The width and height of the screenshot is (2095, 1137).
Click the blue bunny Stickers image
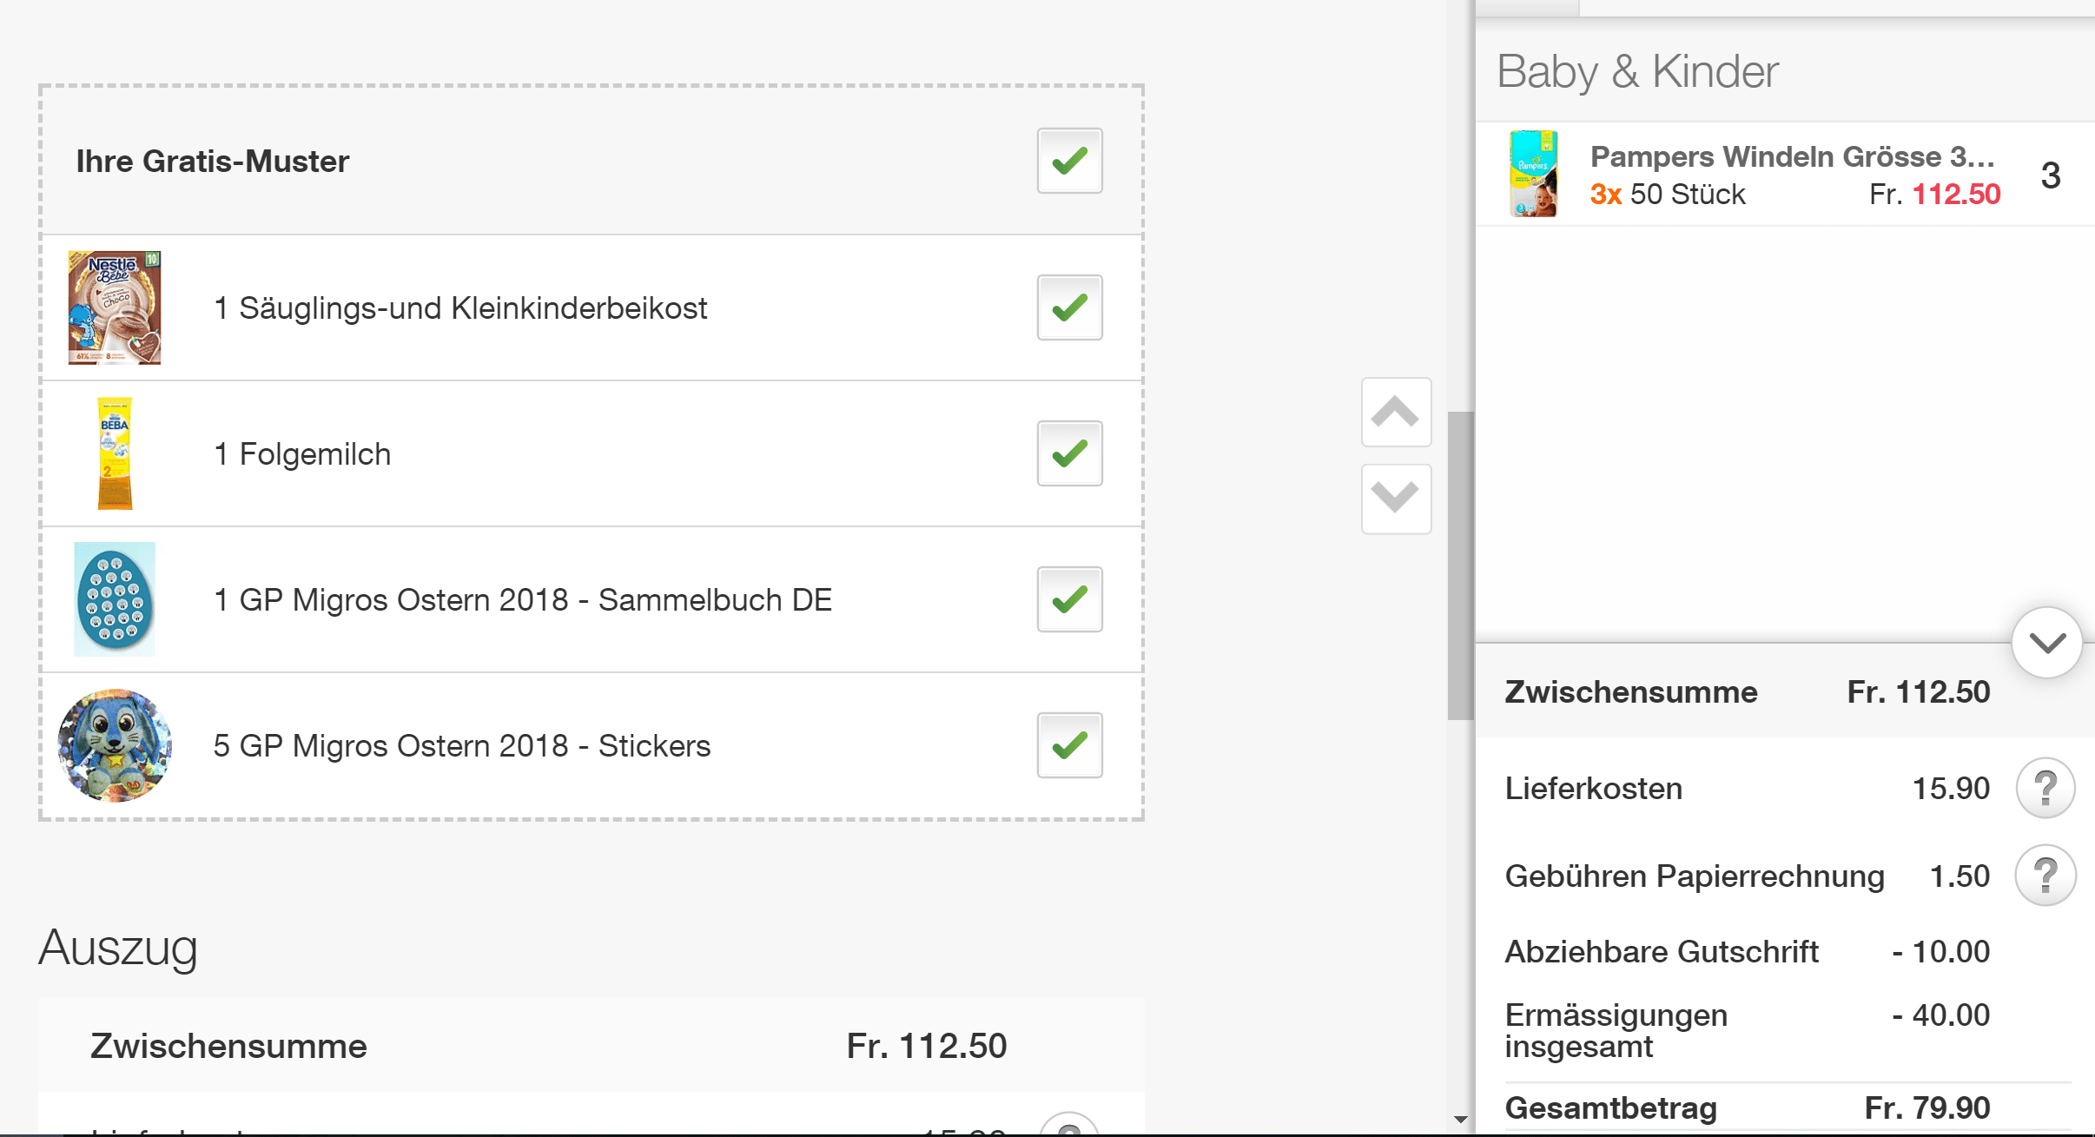[115, 745]
